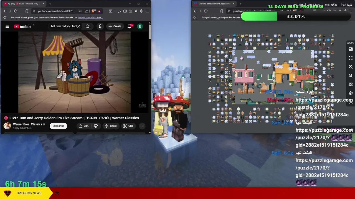
Task: Toggle the sidebar panel in YouTube window
Action: (x=125, y=11)
